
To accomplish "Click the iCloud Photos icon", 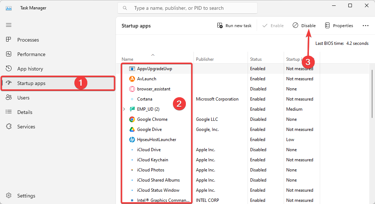I will pyautogui.click(x=132, y=170).
